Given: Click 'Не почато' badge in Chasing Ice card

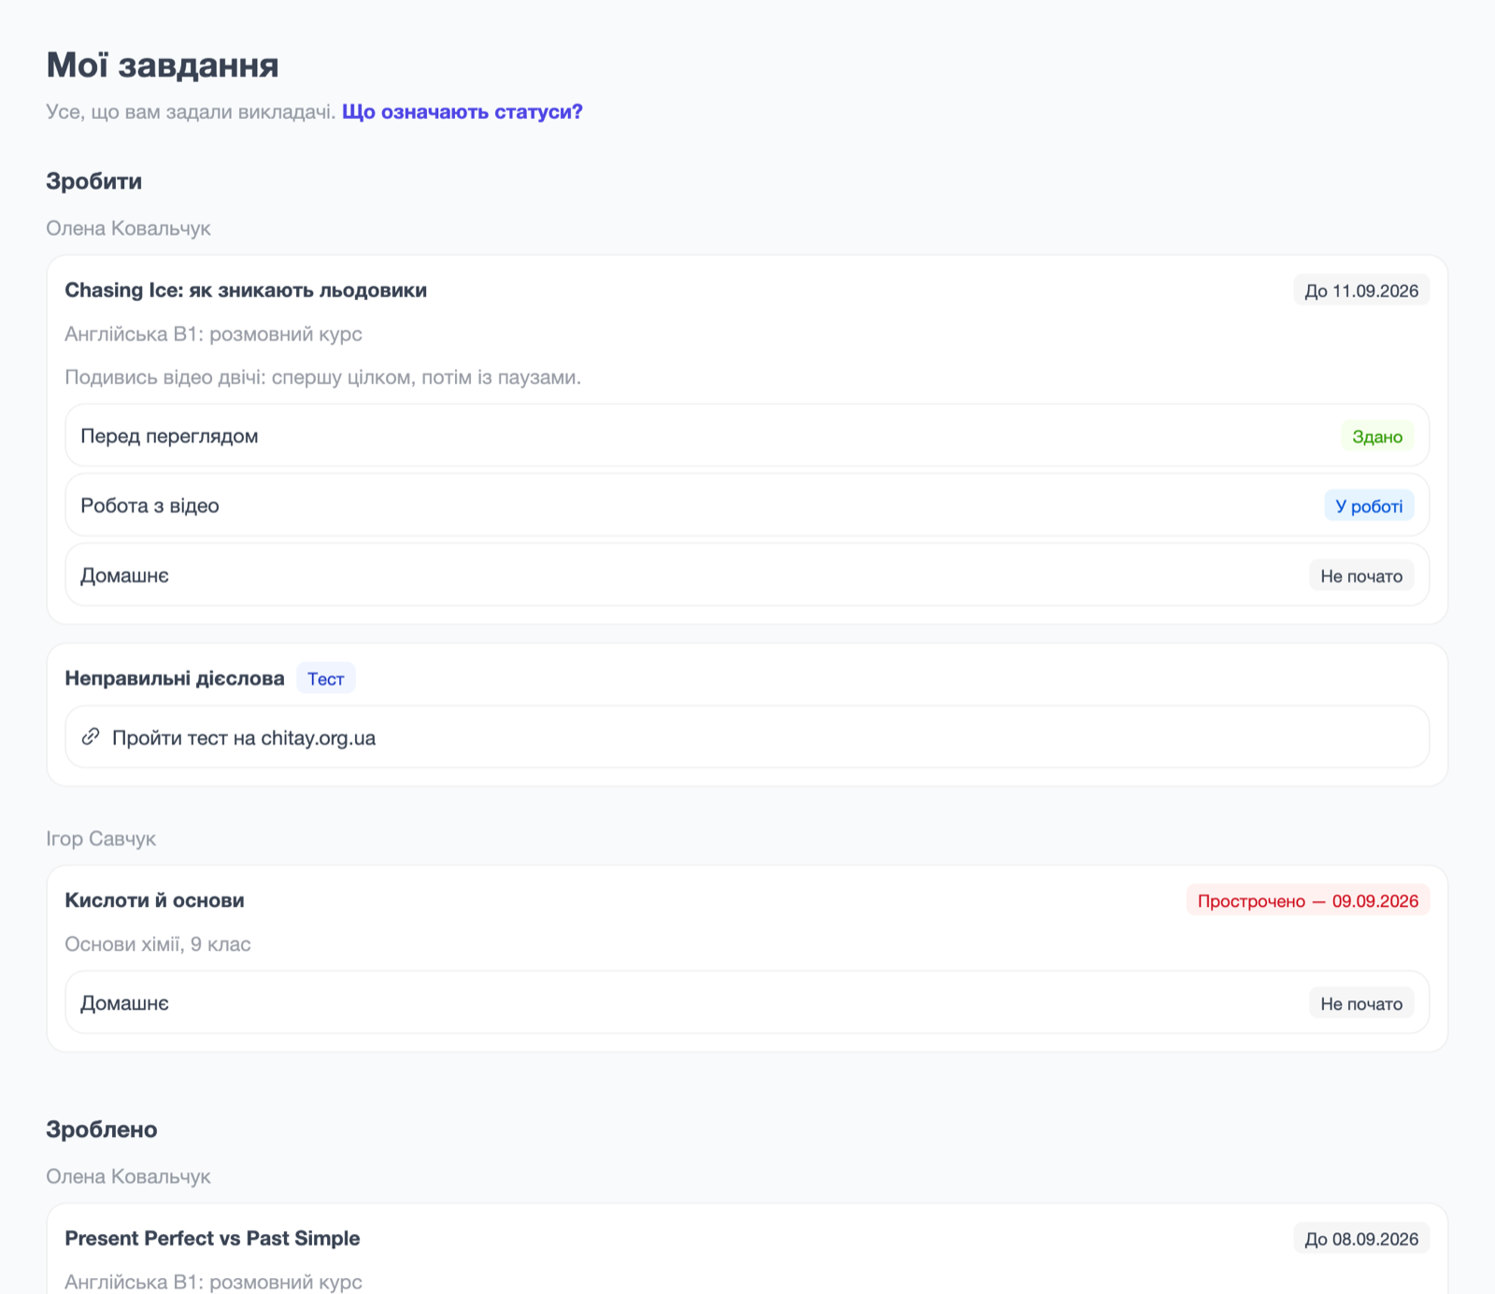Looking at the screenshot, I should click(1361, 576).
